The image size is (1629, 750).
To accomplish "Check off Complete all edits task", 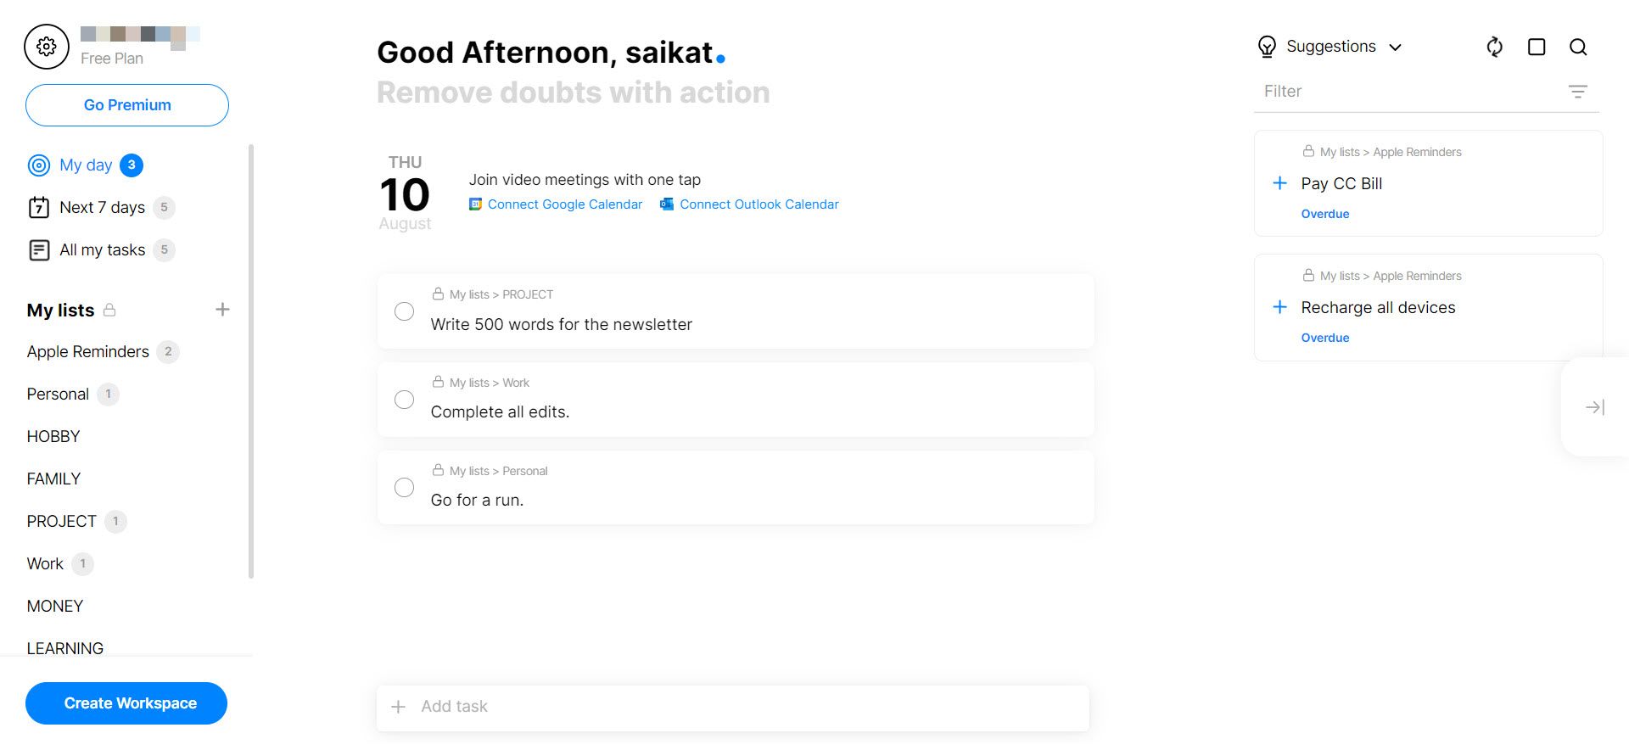I will pyautogui.click(x=405, y=400).
